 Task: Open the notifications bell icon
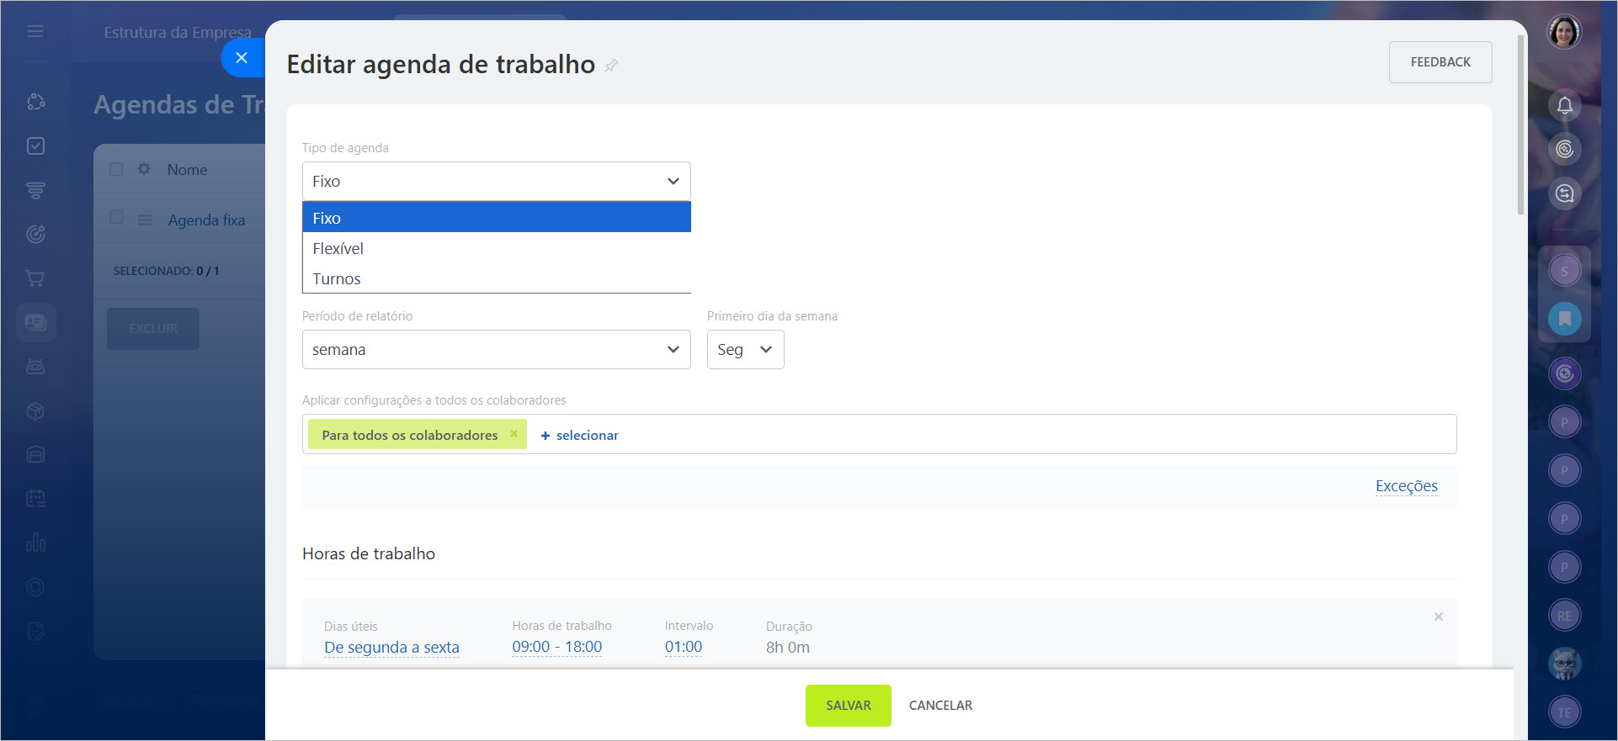click(1564, 105)
